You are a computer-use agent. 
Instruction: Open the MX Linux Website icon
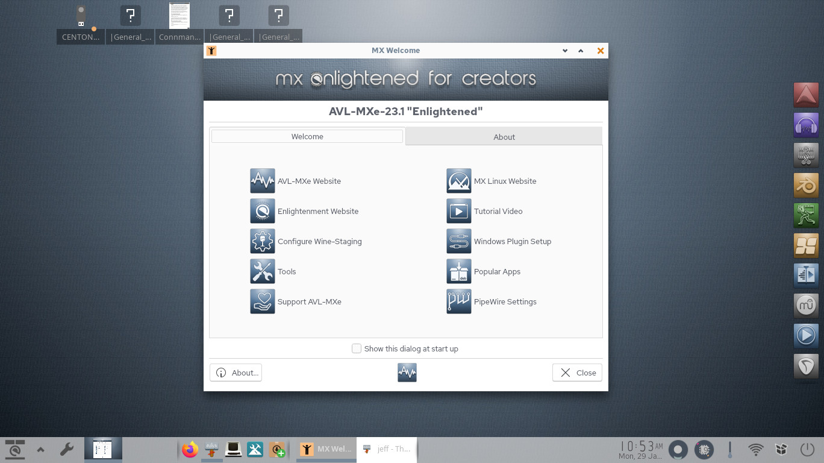point(459,181)
